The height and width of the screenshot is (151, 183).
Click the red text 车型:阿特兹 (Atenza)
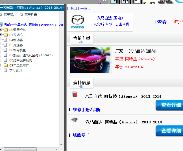(x=135, y=59)
